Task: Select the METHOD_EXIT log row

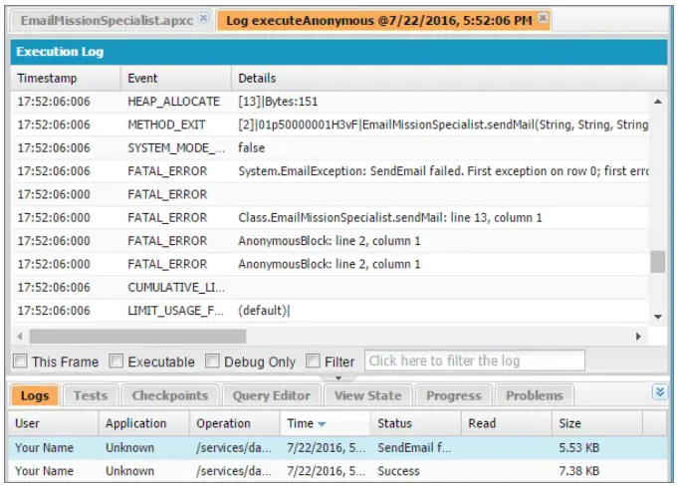Action: 330,124
